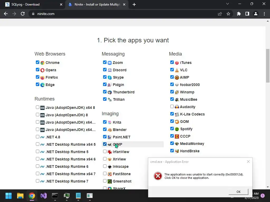
Task: Open Visual Studio from the taskbar
Action: tap(44, 196)
